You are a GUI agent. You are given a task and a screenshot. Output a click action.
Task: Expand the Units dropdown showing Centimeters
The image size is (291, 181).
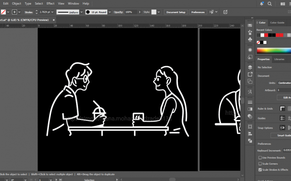[x=284, y=83]
